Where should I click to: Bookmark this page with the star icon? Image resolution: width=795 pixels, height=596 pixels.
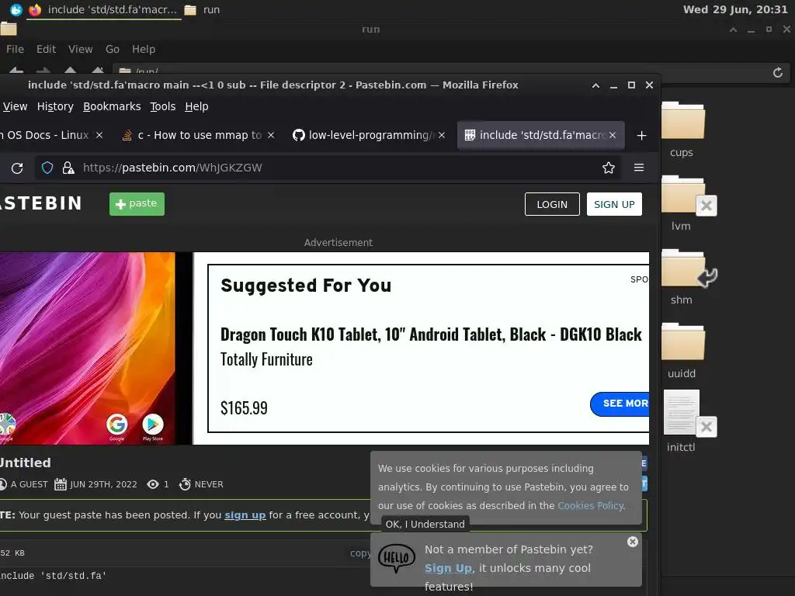[609, 168]
